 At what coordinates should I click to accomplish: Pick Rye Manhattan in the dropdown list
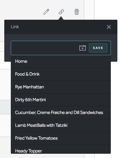point(61,87)
